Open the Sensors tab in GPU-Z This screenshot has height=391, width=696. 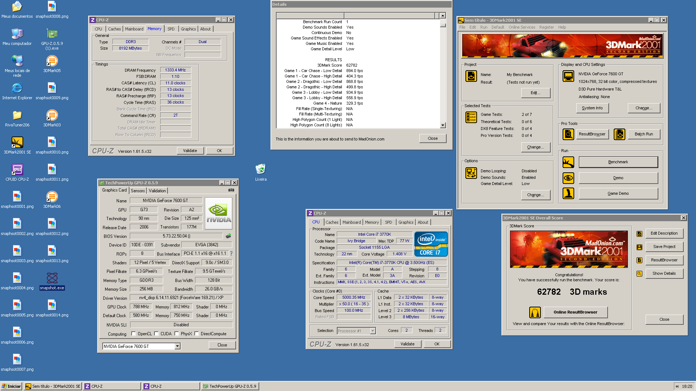click(x=138, y=191)
